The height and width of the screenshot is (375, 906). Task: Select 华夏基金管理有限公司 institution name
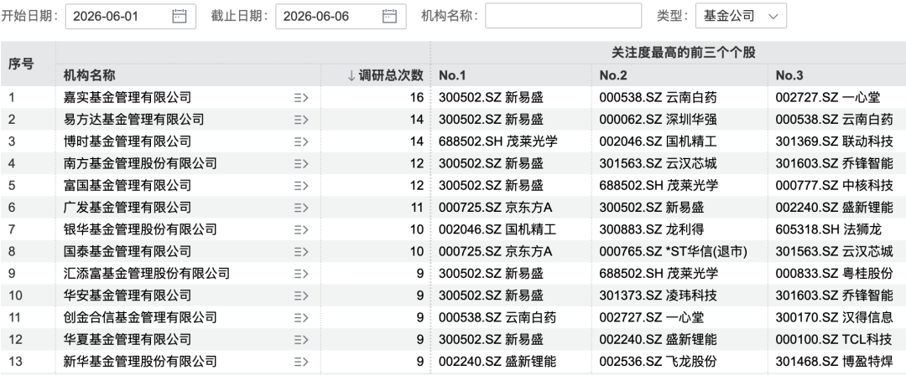128,339
